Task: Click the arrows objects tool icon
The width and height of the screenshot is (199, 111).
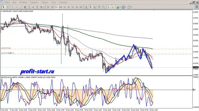Action: (41, 7)
